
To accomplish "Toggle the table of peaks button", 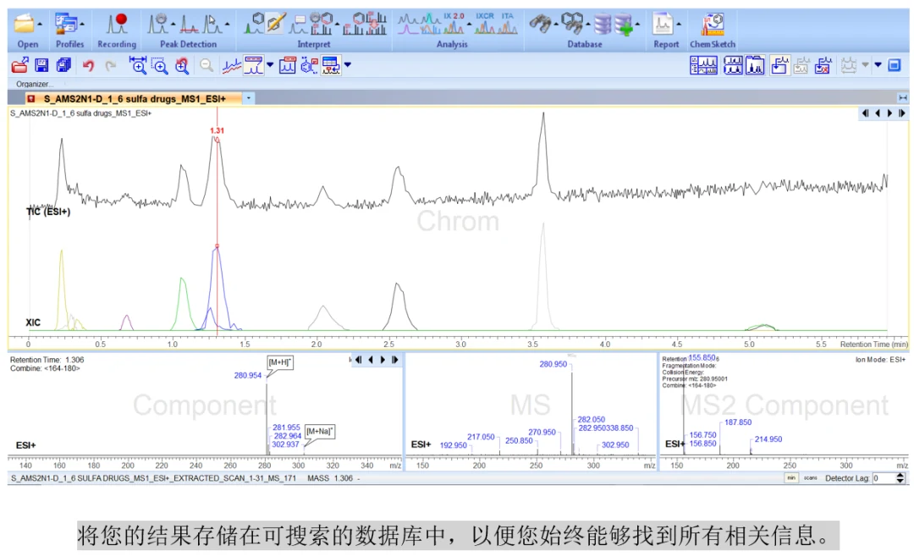I will click(331, 65).
